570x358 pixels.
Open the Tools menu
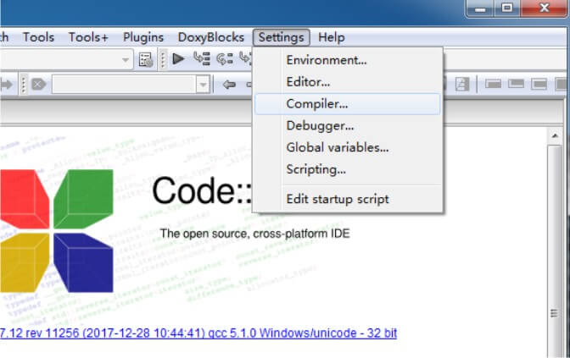(38, 37)
